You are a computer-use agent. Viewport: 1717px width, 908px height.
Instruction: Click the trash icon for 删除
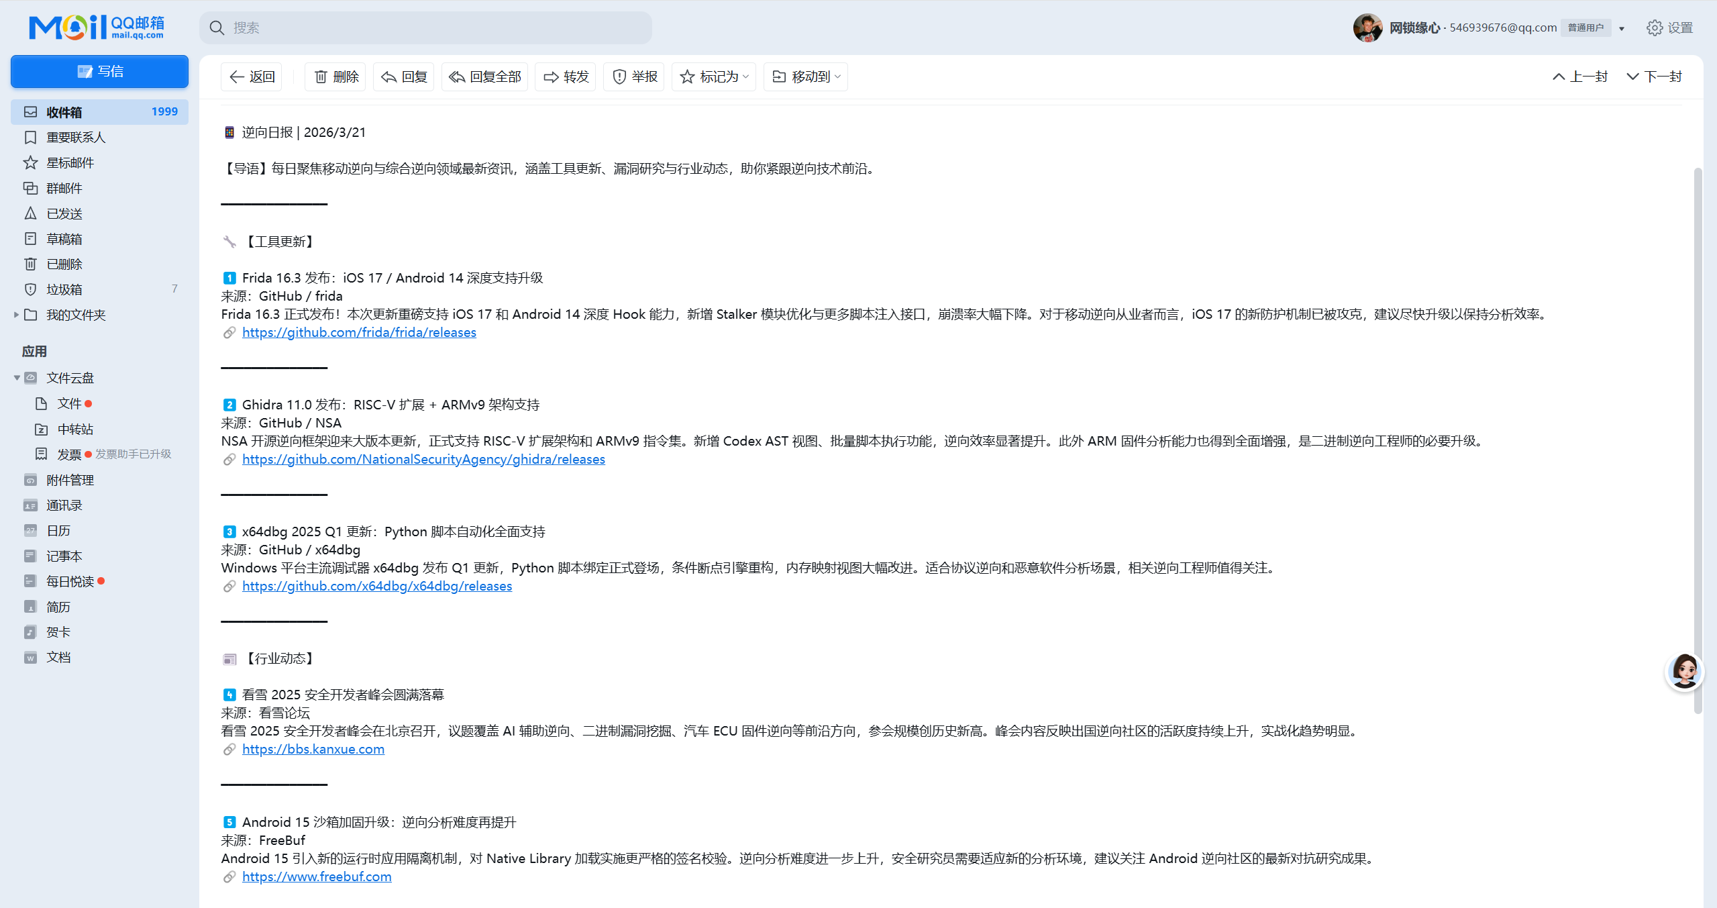(321, 77)
